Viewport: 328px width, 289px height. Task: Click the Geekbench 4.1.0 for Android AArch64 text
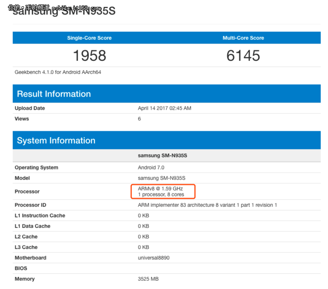(58, 72)
